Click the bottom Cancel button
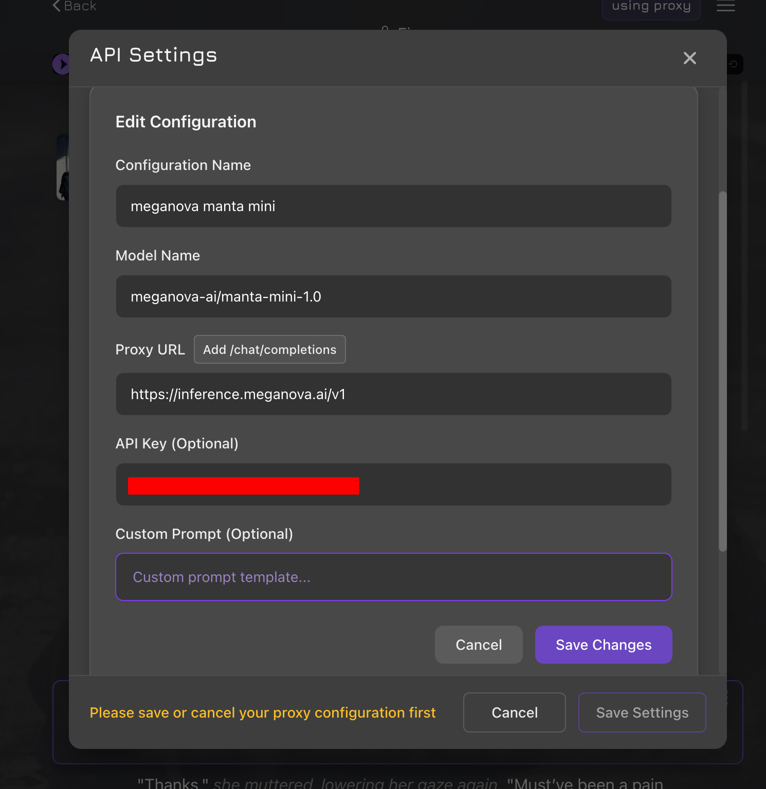The width and height of the screenshot is (766, 789). pos(515,712)
